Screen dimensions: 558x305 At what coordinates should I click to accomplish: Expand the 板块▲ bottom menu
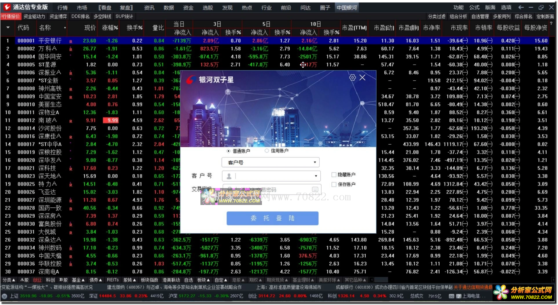pos(204,280)
